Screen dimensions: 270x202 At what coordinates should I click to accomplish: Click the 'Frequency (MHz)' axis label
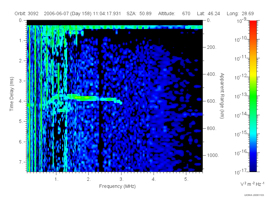(117, 186)
